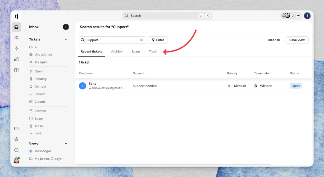Open the book knowledge base icon
The image size is (324, 177).
click(16, 70)
